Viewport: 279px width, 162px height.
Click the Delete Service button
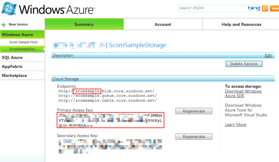coord(244,64)
